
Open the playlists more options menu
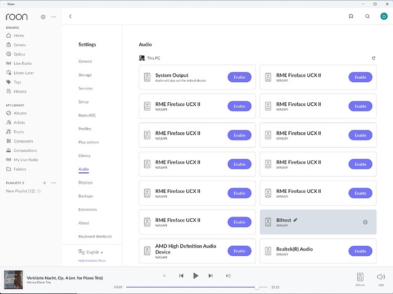[x=53, y=183]
